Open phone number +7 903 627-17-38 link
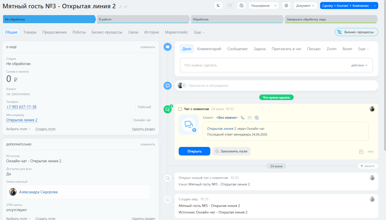This screenshot has width=386, height=220. click(21, 107)
